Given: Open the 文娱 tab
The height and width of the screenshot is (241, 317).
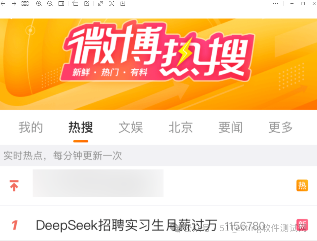Looking at the screenshot, I should point(131,128).
